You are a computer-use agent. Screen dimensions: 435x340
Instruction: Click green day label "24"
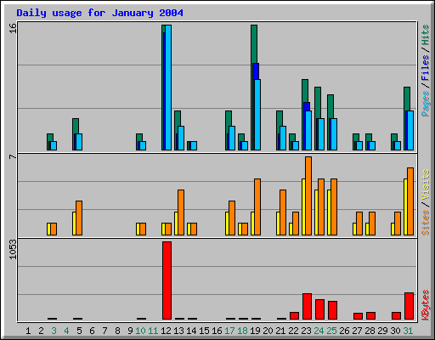click(319, 331)
